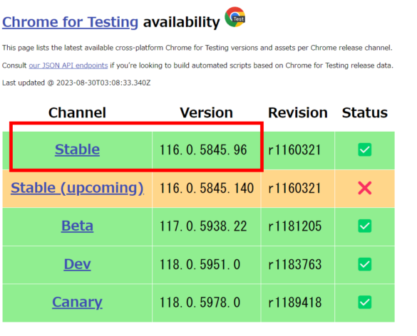Click the Version column header
417x336 pixels.
tap(207, 112)
